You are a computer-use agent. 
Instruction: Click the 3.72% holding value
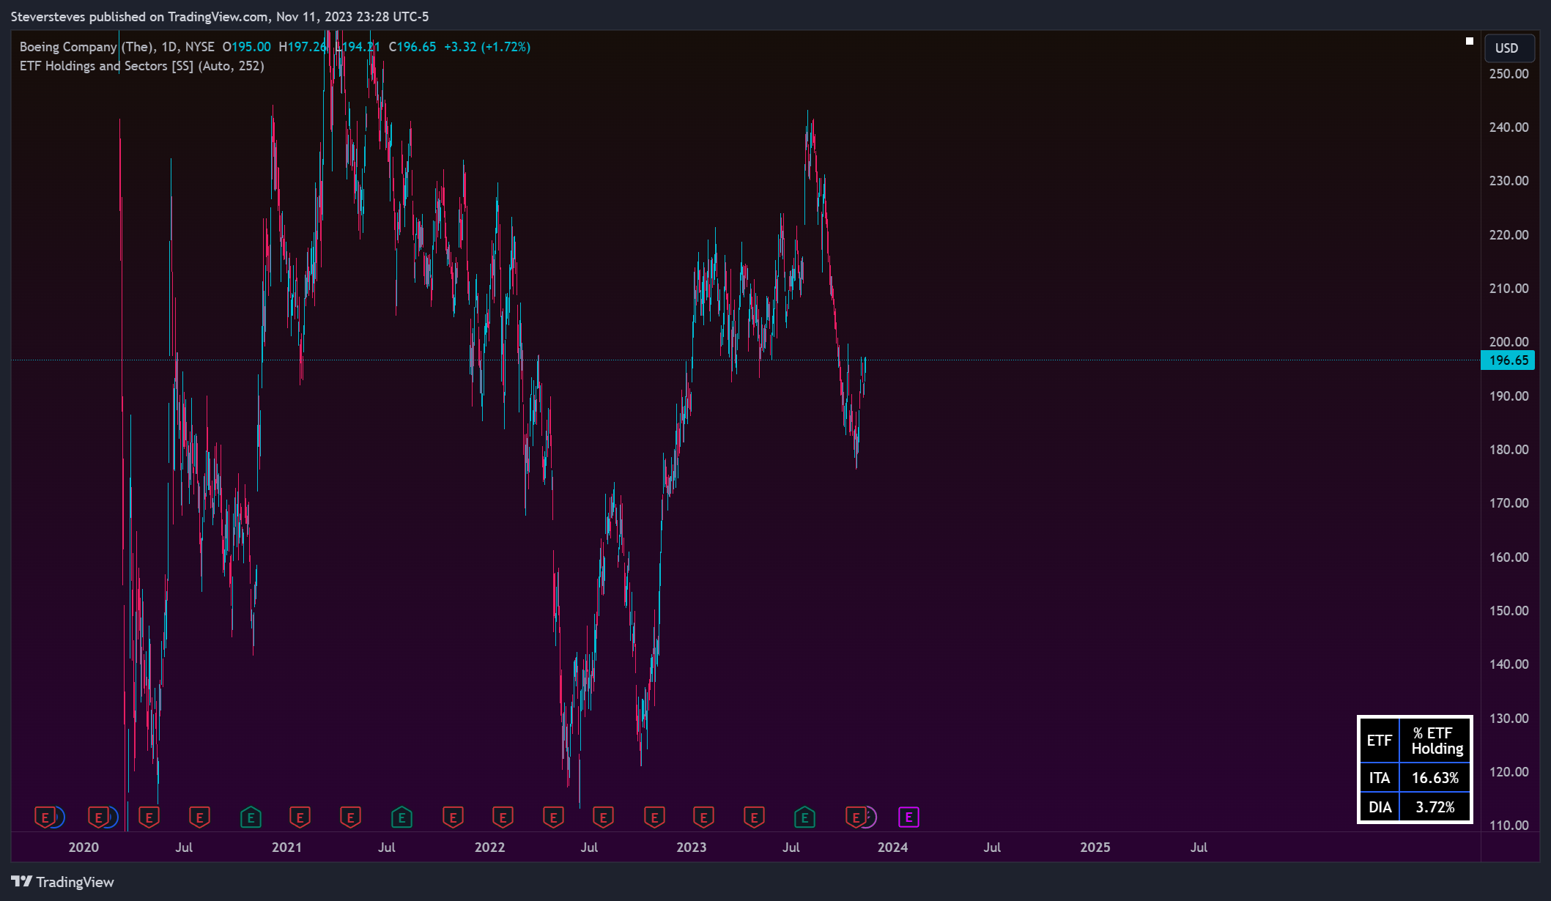1435,807
